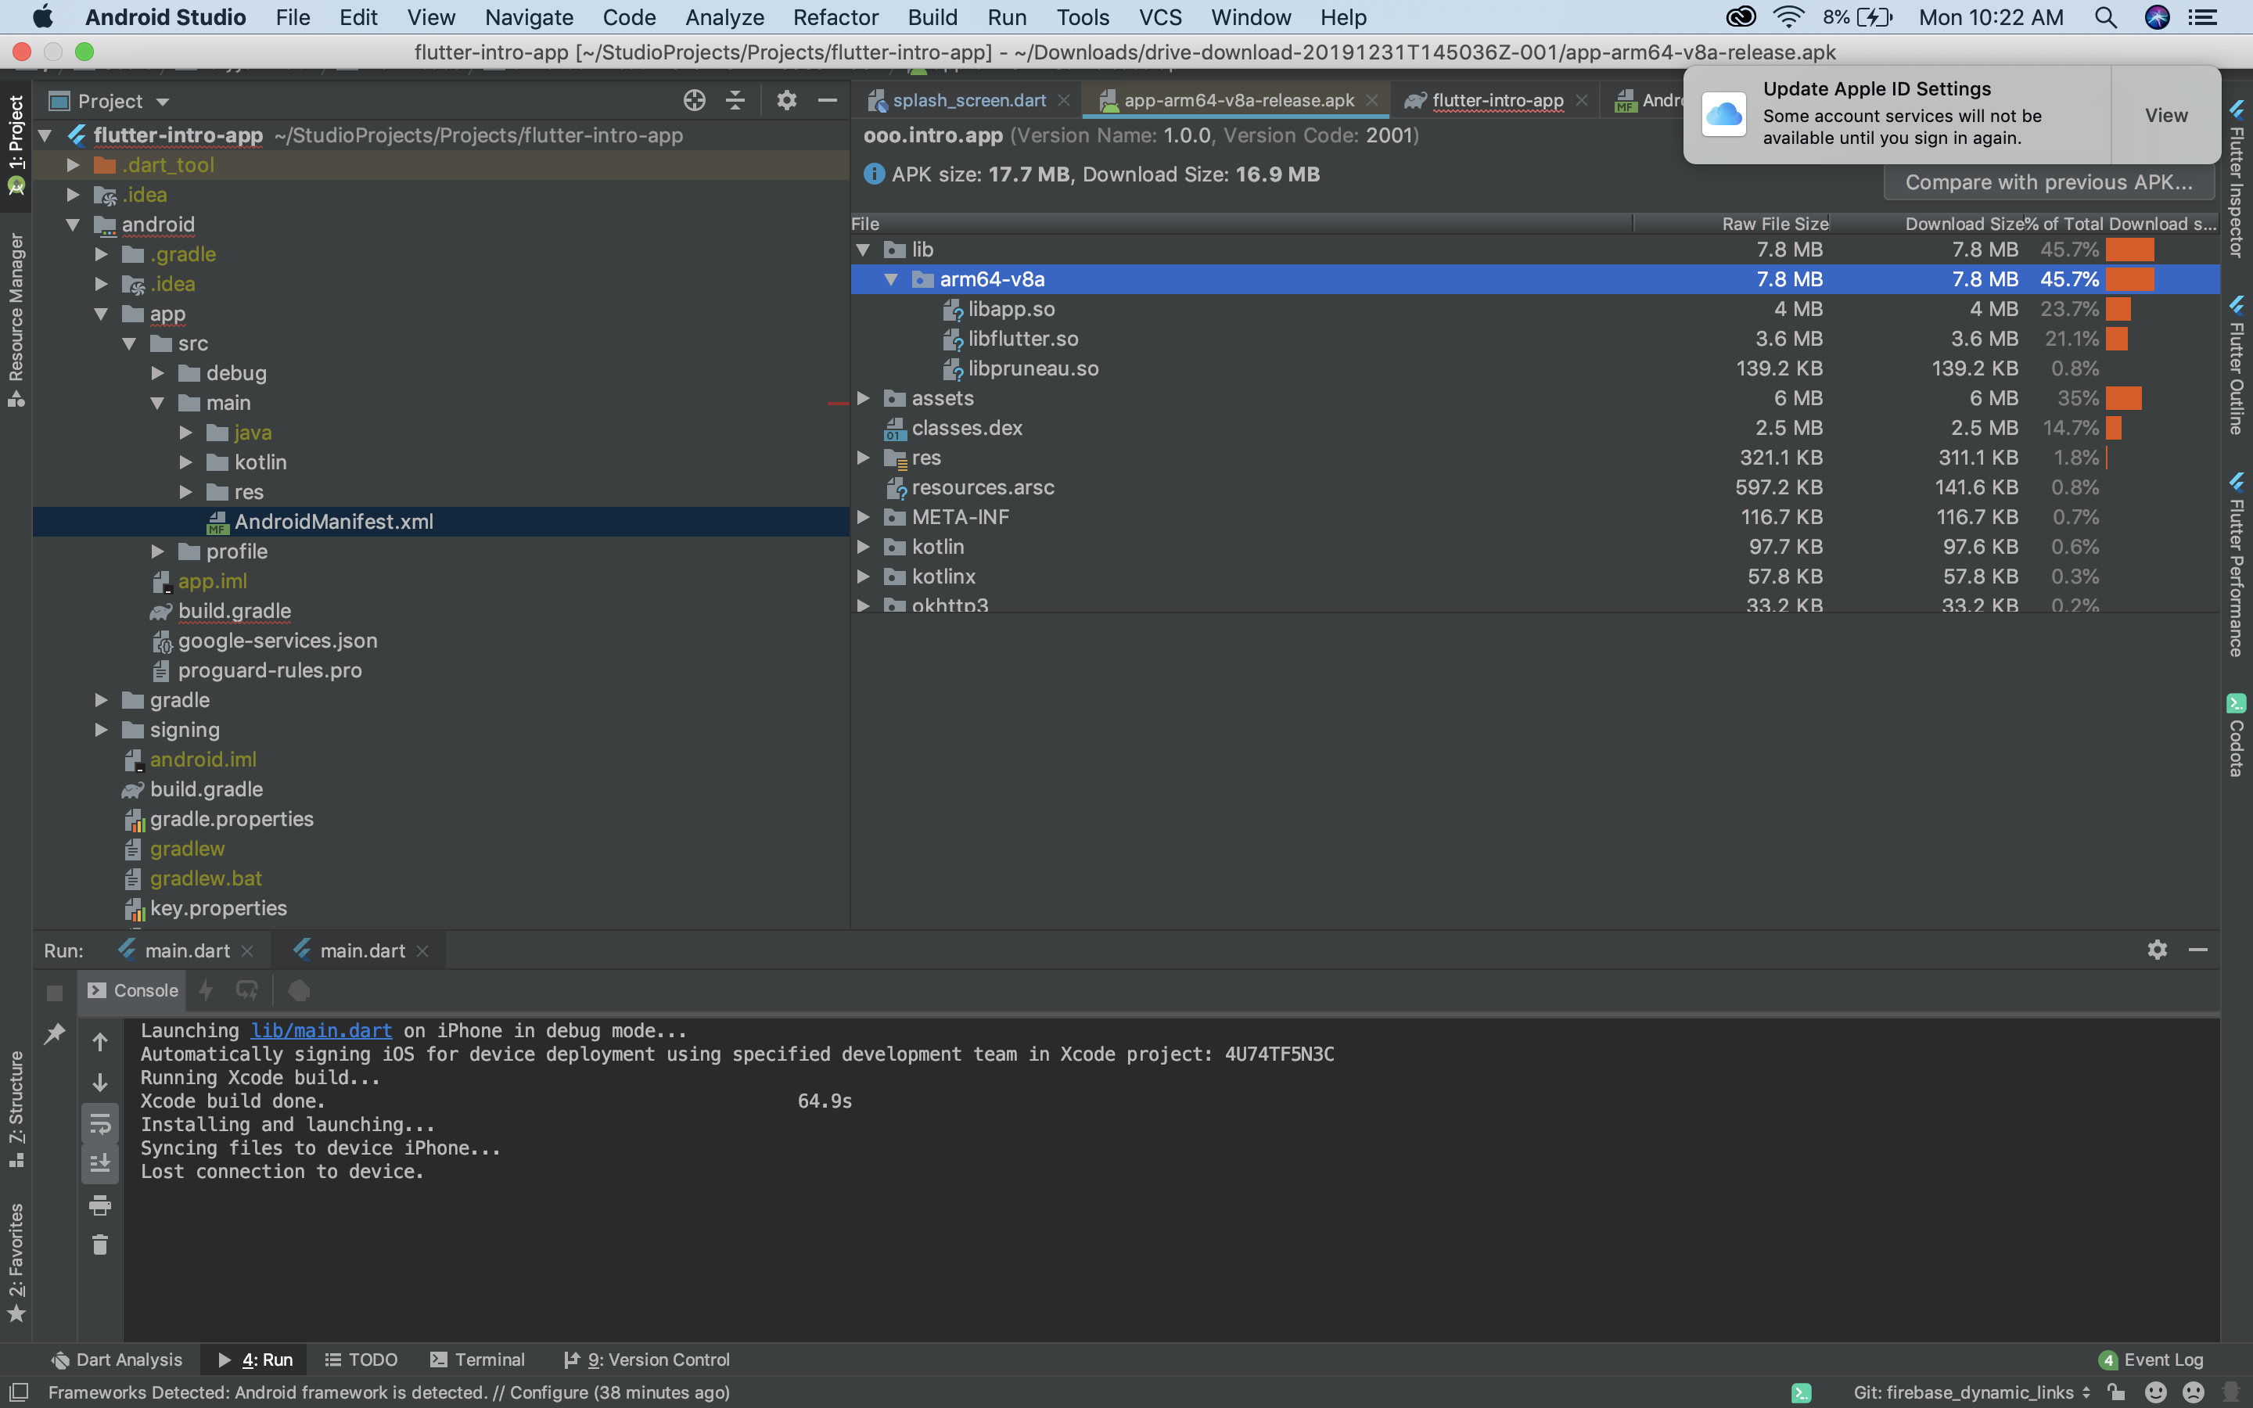The image size is (2253, 1408).
Task: Open Git branch firebase_dynamic_links selector
Action: [x=1972, y=1392]
